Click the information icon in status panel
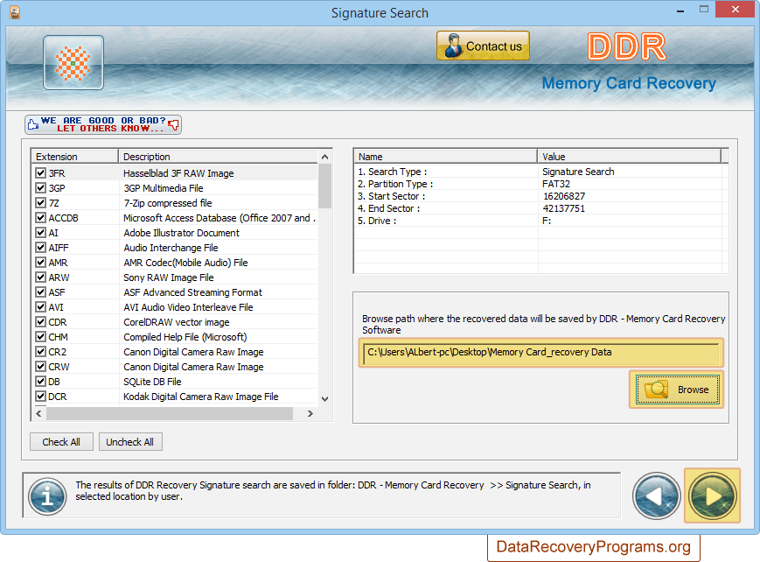The height and width of the screenshot is (562, 760). [x=47, y=496]
